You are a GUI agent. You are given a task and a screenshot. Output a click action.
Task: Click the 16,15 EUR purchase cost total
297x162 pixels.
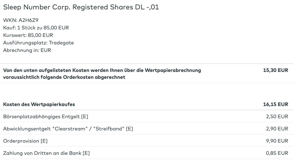pyautogui.click(x=275, y=104)
